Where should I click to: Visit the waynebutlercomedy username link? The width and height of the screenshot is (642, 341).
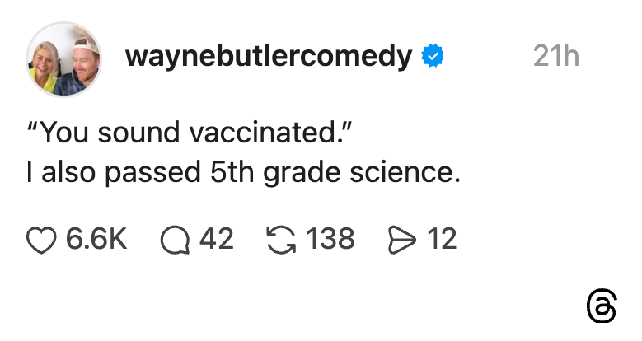coord(268,56)
